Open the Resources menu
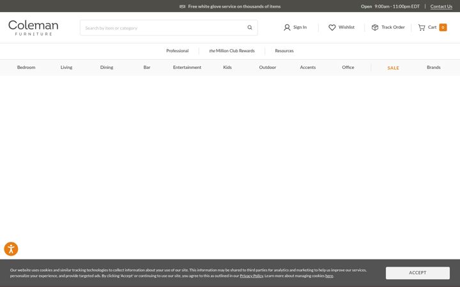Screen dimensions: 460x287 click(284, 50)
